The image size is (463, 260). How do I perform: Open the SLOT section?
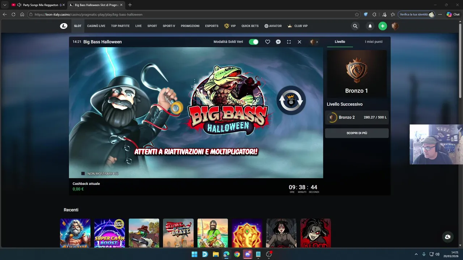point(78,26)
